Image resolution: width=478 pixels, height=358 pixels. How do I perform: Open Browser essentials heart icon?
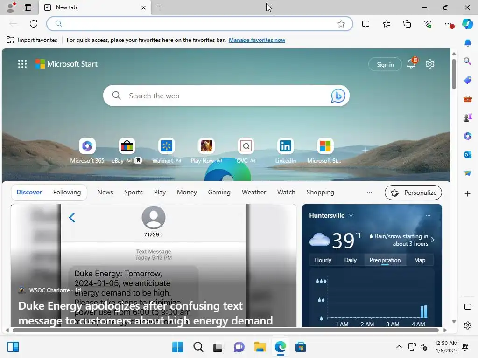click(x=428, y=24)
